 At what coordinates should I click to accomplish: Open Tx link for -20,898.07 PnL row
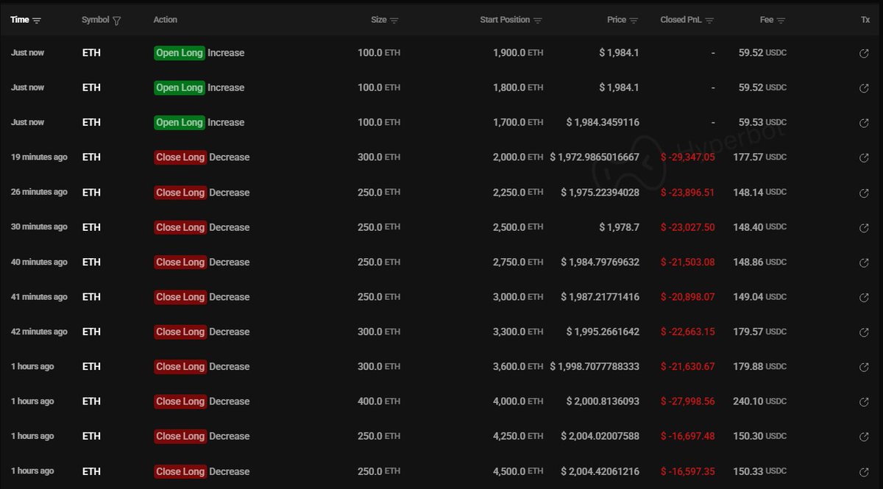[x=864, y=298]
